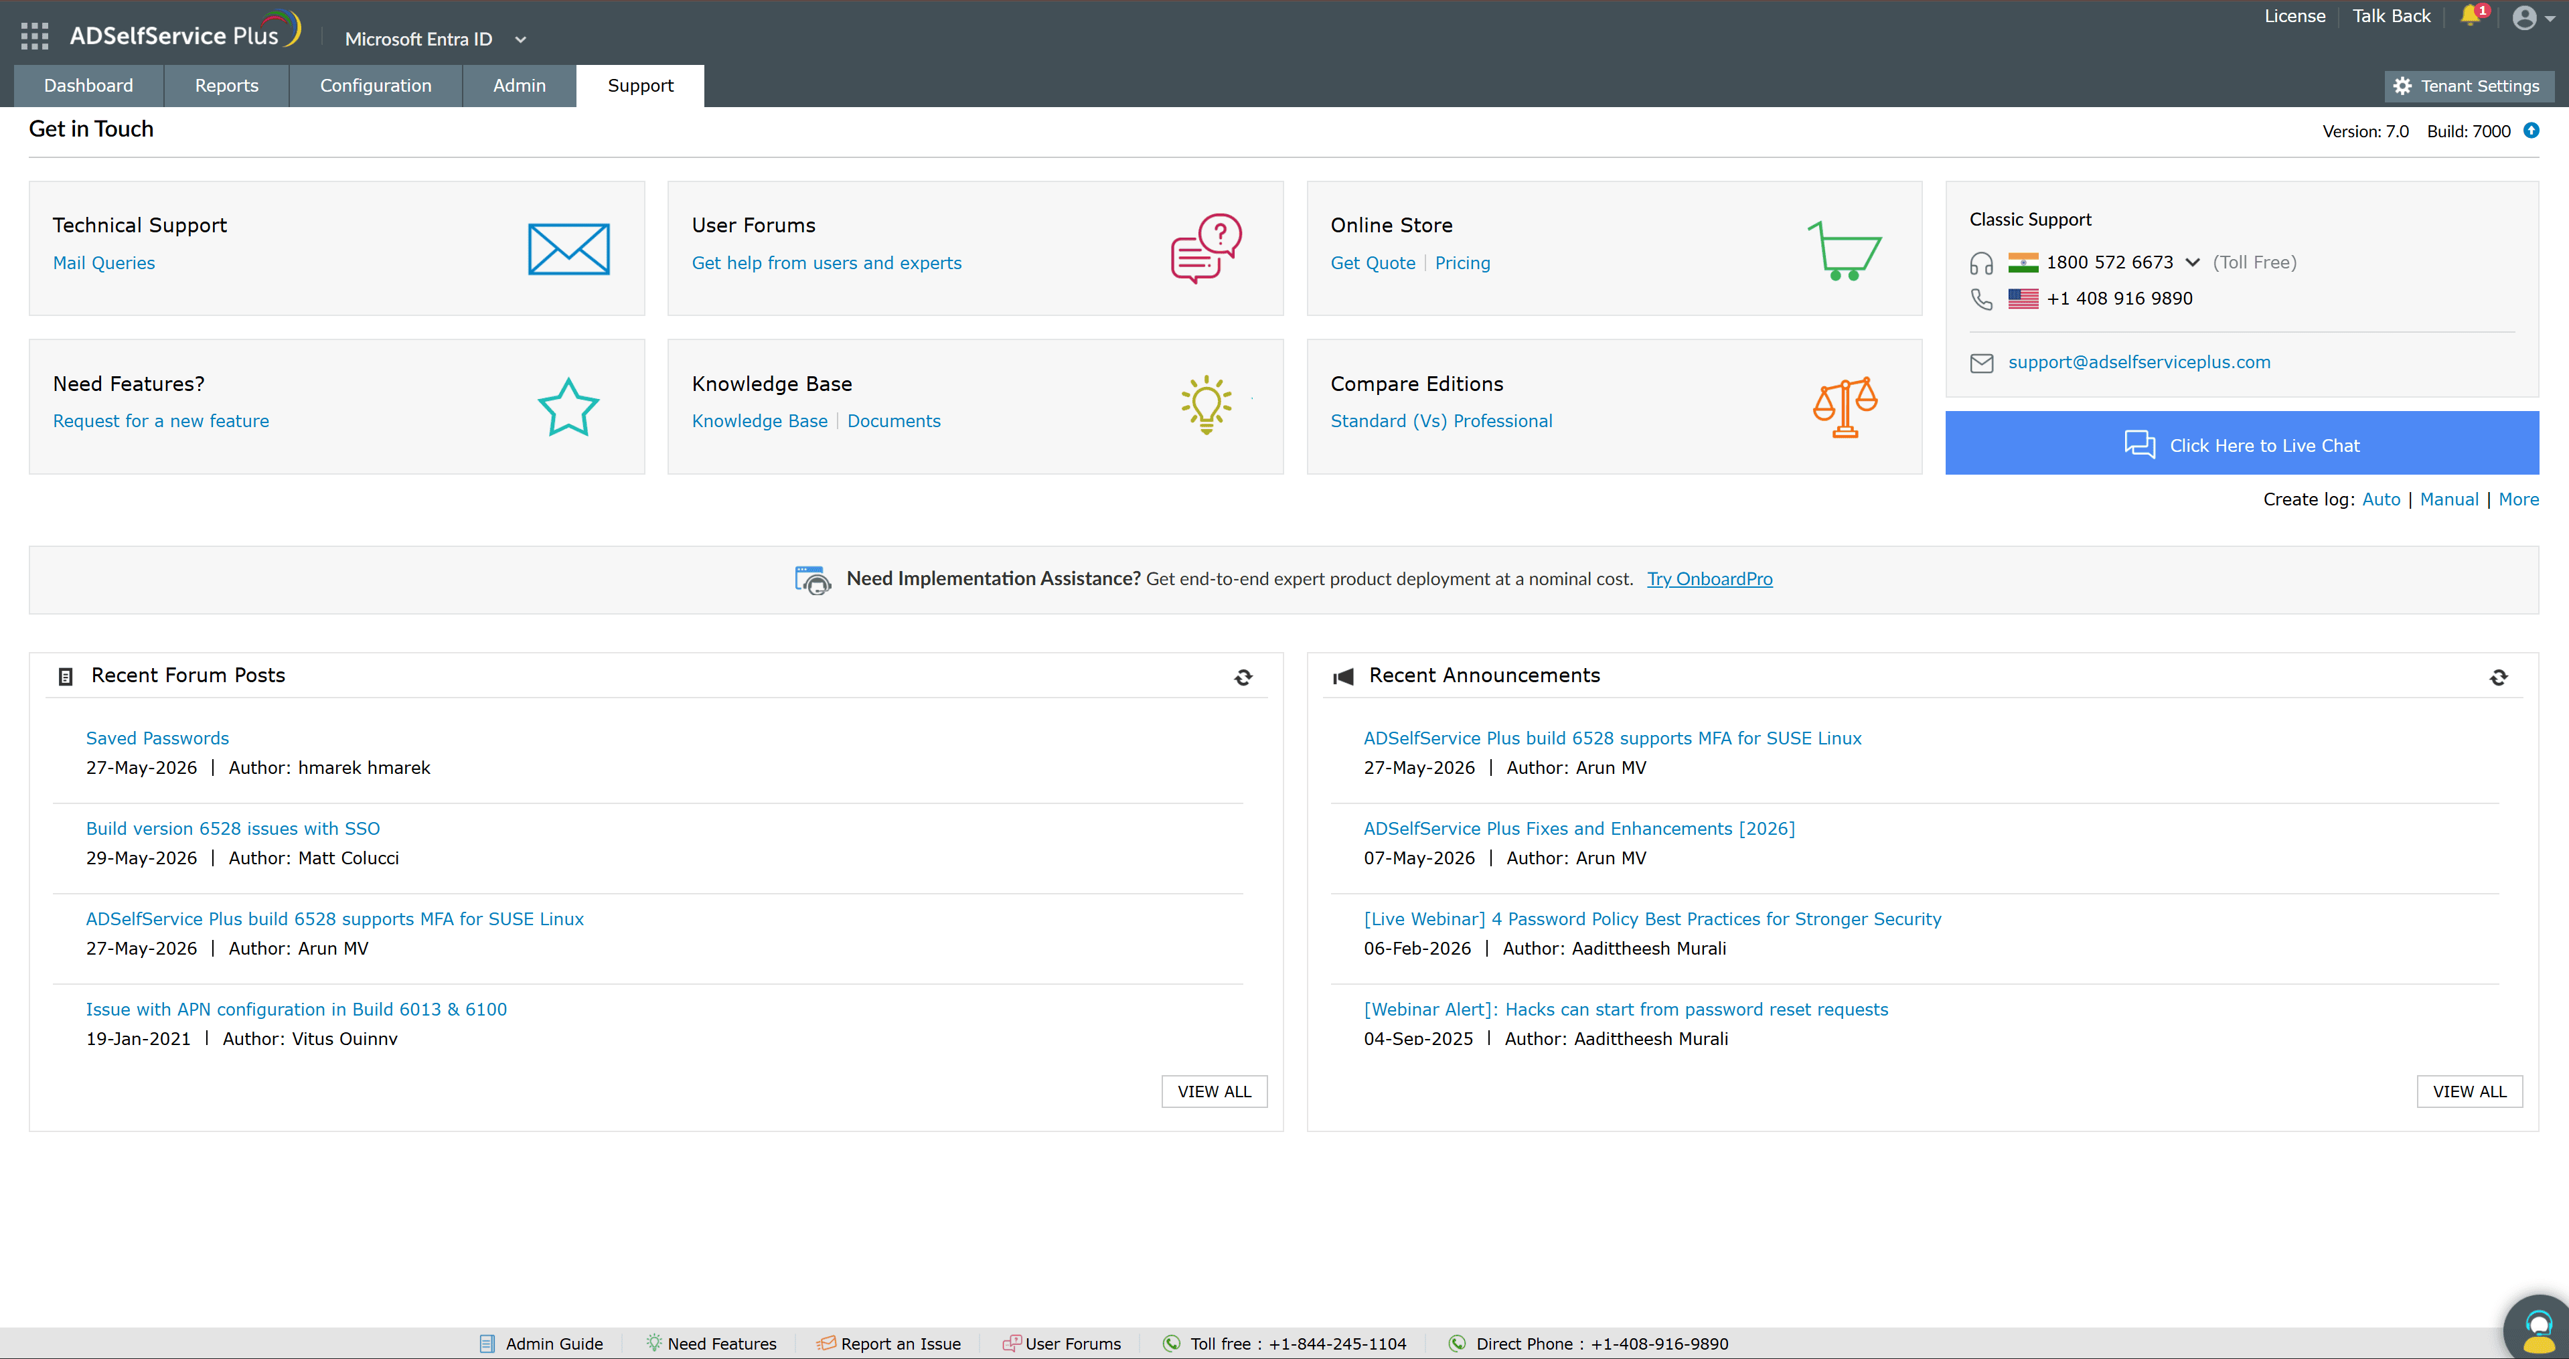Open the notifications bell icon
2569x1359 pixels.
coord(2471,16)
